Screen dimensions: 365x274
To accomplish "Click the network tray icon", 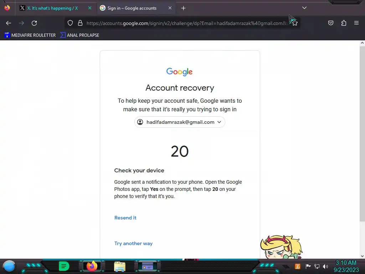I will click(317, 266).
